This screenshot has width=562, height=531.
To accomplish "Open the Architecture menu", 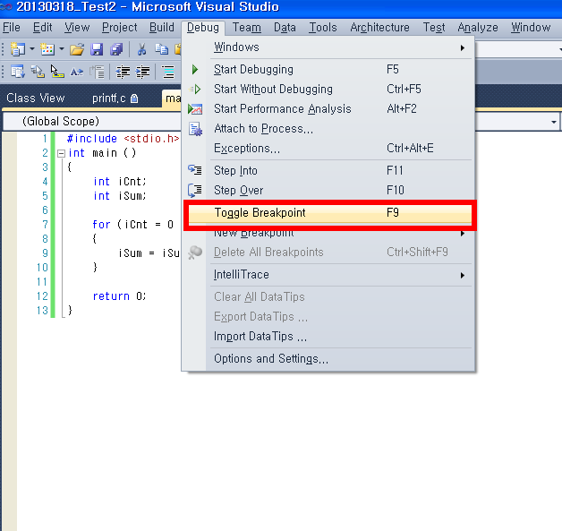I will point(380,27).
